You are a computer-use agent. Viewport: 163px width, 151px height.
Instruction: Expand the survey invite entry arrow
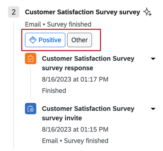pyautogui.click(x=153, y=109)
